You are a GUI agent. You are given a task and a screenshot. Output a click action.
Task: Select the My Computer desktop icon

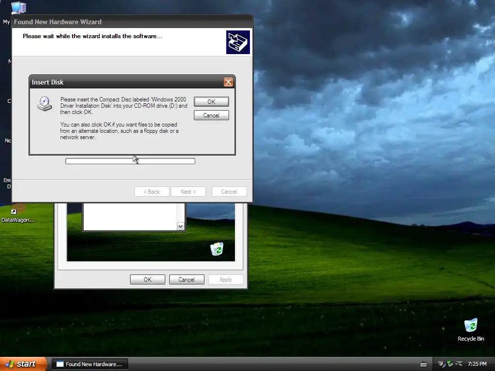[x=18, y=8]
